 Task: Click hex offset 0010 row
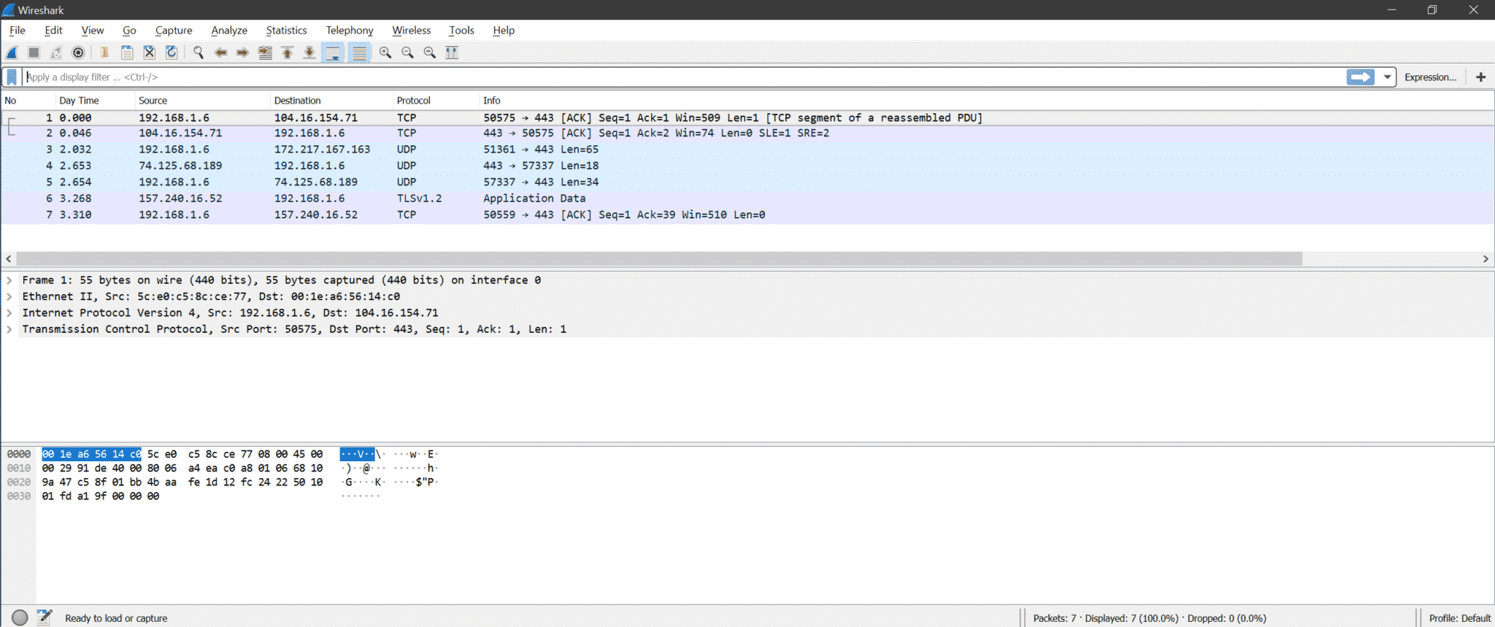pos(19,469)
